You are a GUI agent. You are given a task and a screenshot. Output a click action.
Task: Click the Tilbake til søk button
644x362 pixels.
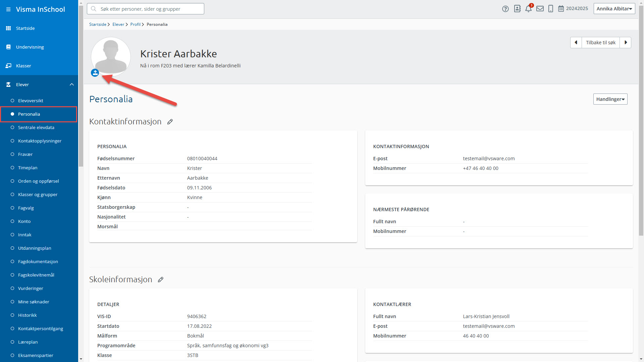coord(600,43)
